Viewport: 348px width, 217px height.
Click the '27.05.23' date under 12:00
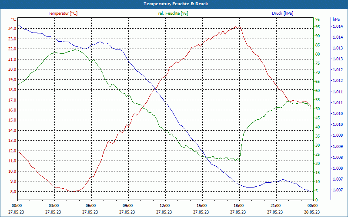click(164, 212)
